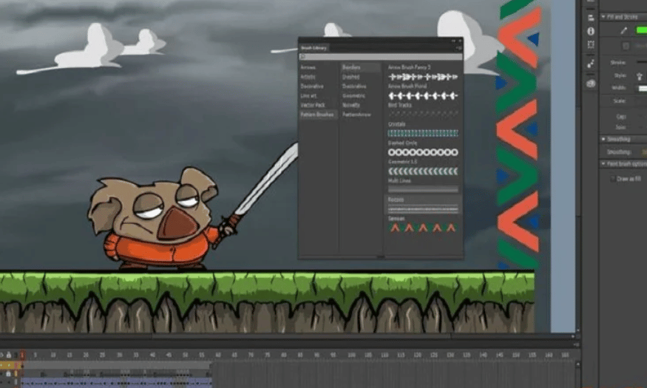Viewport: 647px width, 388px height.
Task: Click the Brush Library tab title
Action: (x=314, y=48)
